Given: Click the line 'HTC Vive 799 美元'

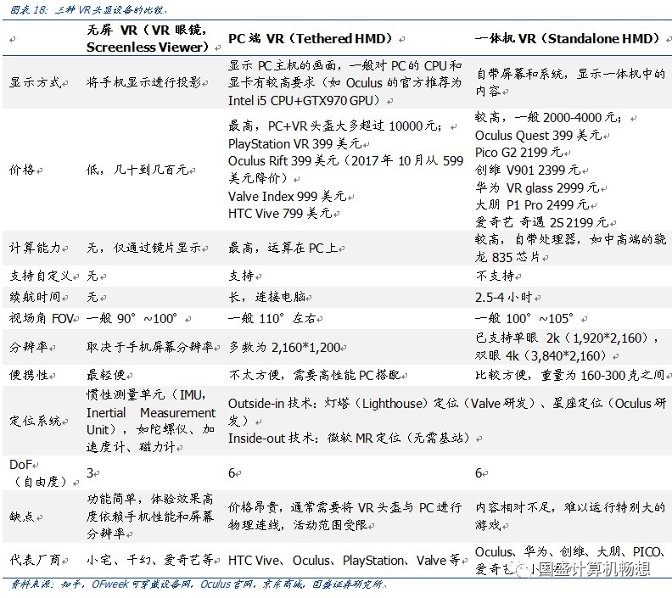Looking at the screenshot, I should click(x=280, y=213).
